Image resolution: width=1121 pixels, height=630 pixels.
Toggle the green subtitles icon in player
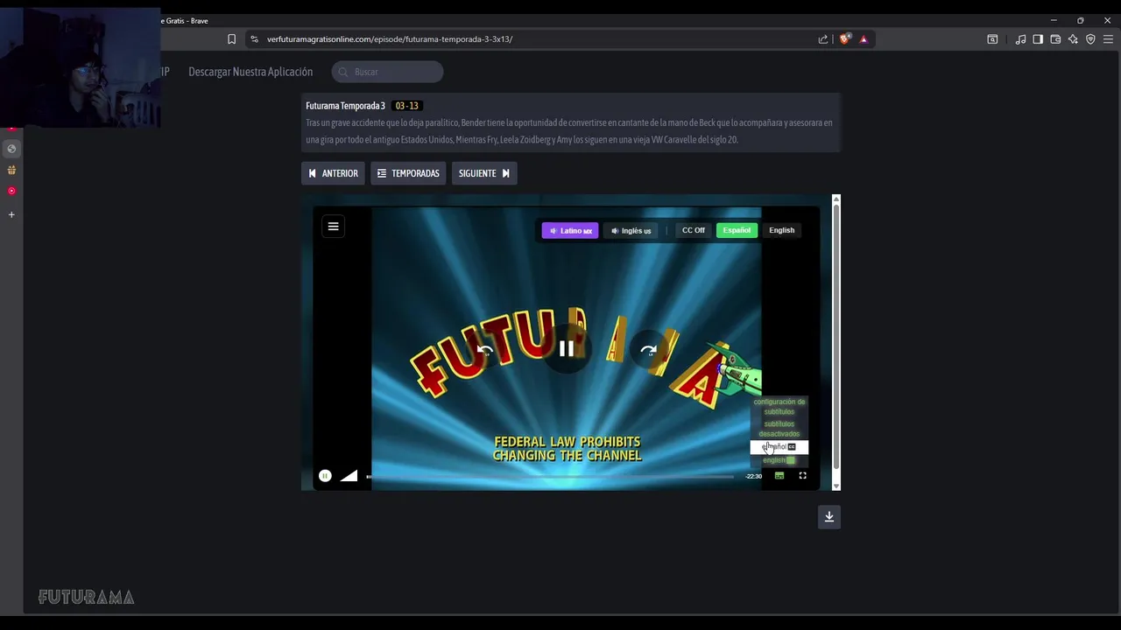click(779, 476)
